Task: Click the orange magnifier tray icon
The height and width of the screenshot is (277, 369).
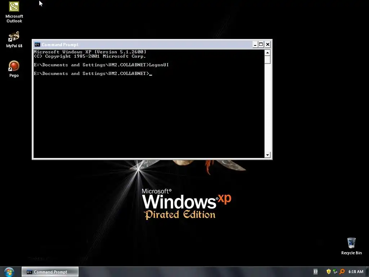Action: point(342,272)
